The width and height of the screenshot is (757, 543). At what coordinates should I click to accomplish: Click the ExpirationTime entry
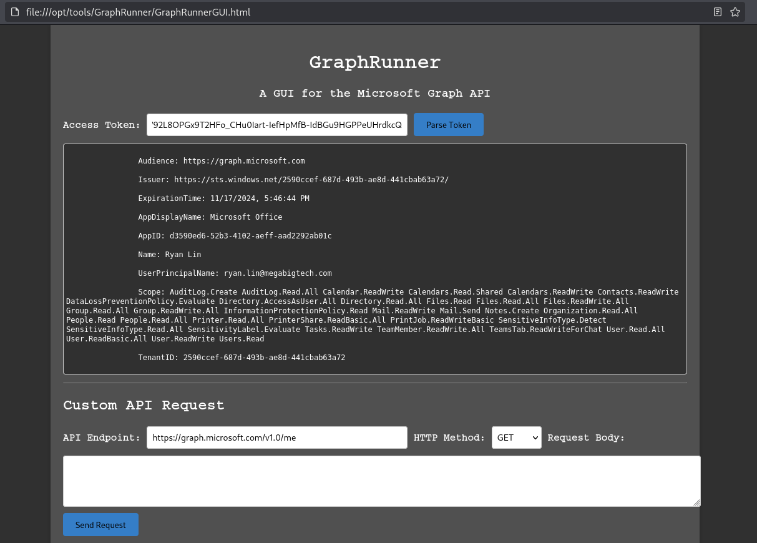(223, 198)
